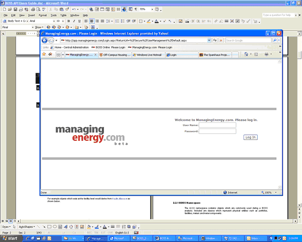Click the Open folder icon in Word toolbar
This screenshot has height=242, width=302.
coord(10,9)
